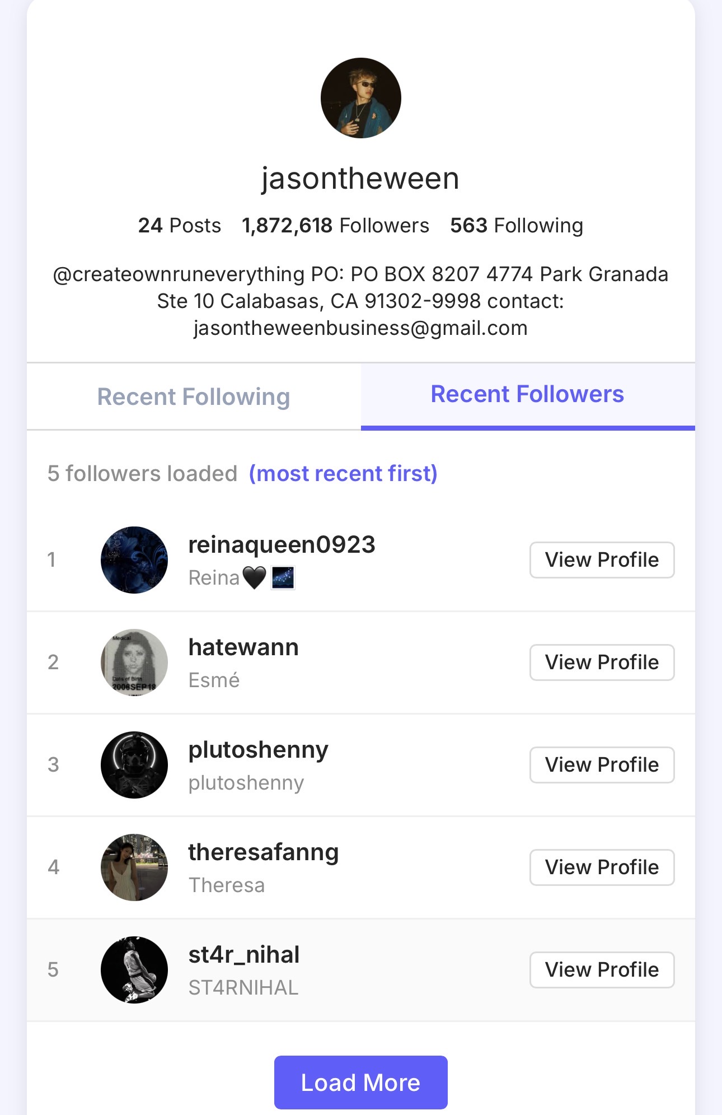View Profile of st4r_nihal
722x1115 pixels.
pyautogui.click(x=602, y=969)
